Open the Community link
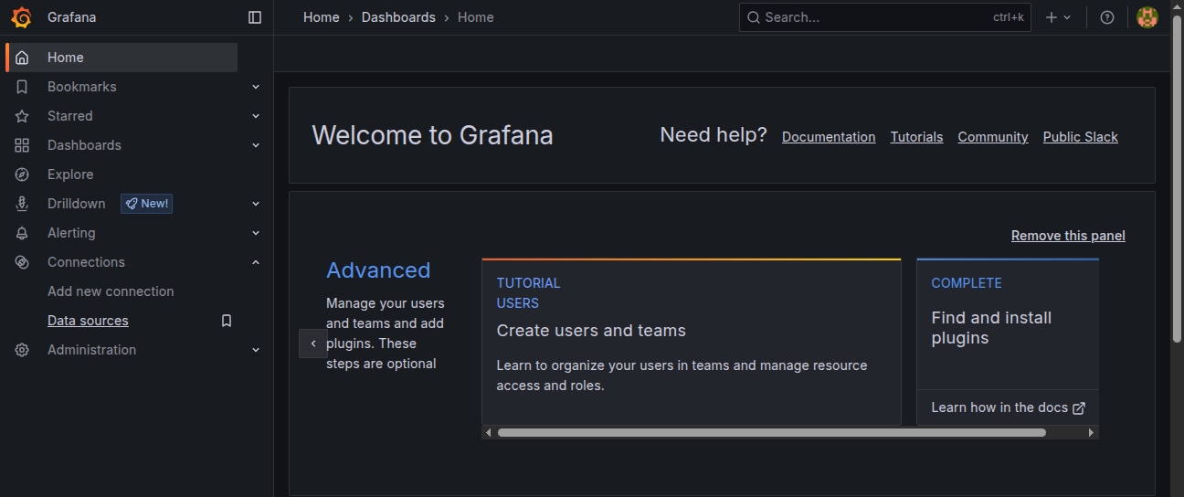 click(993, 137)
